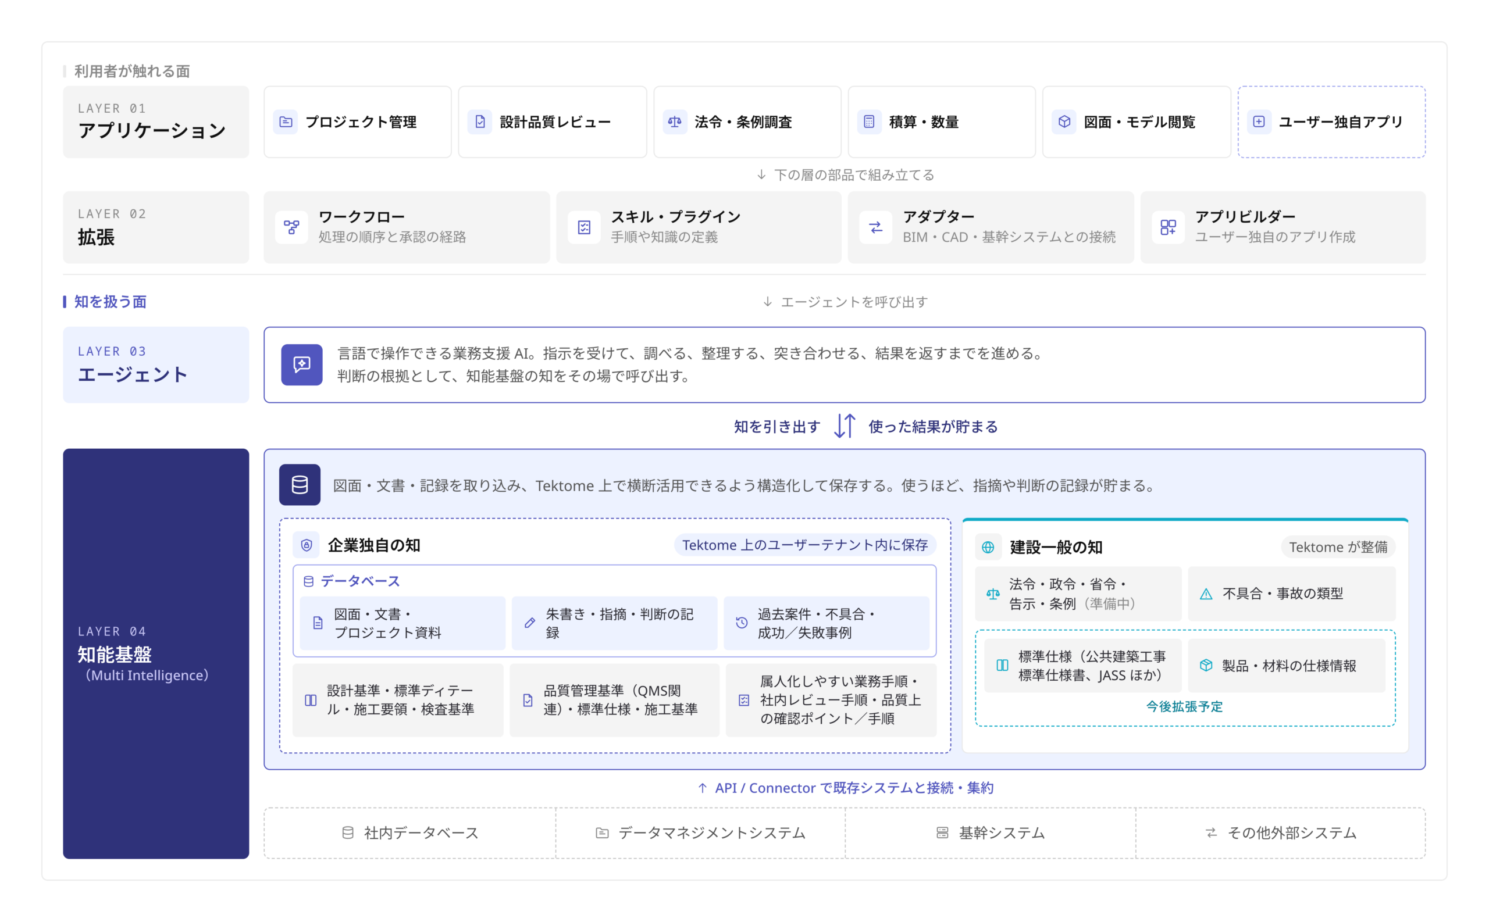The height and width of the screenshot is (922, 1489).
Task: Click the dark database icon in 知能基盤
Action: coord(300,485)
